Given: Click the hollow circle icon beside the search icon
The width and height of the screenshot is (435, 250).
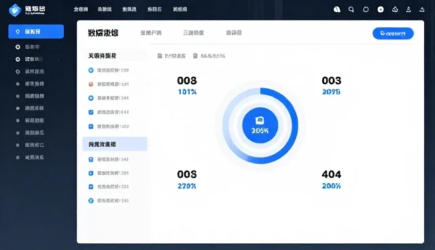Looking at the screenshot, I should click(366, 10).
